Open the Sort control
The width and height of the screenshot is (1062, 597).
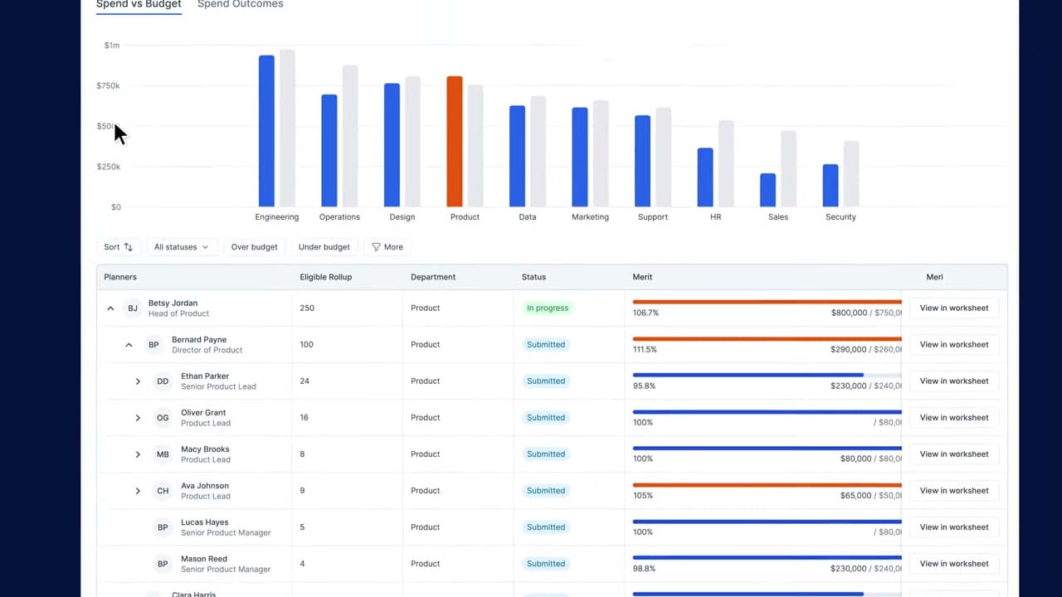119,247
